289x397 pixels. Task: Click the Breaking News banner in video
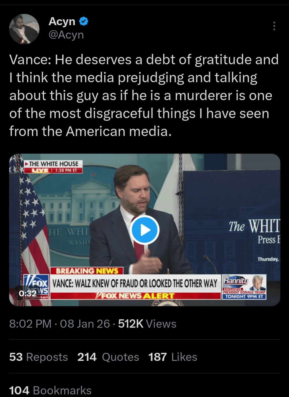[87, 271]
